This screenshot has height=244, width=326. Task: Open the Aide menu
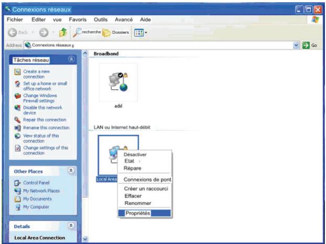pos(145,19)
